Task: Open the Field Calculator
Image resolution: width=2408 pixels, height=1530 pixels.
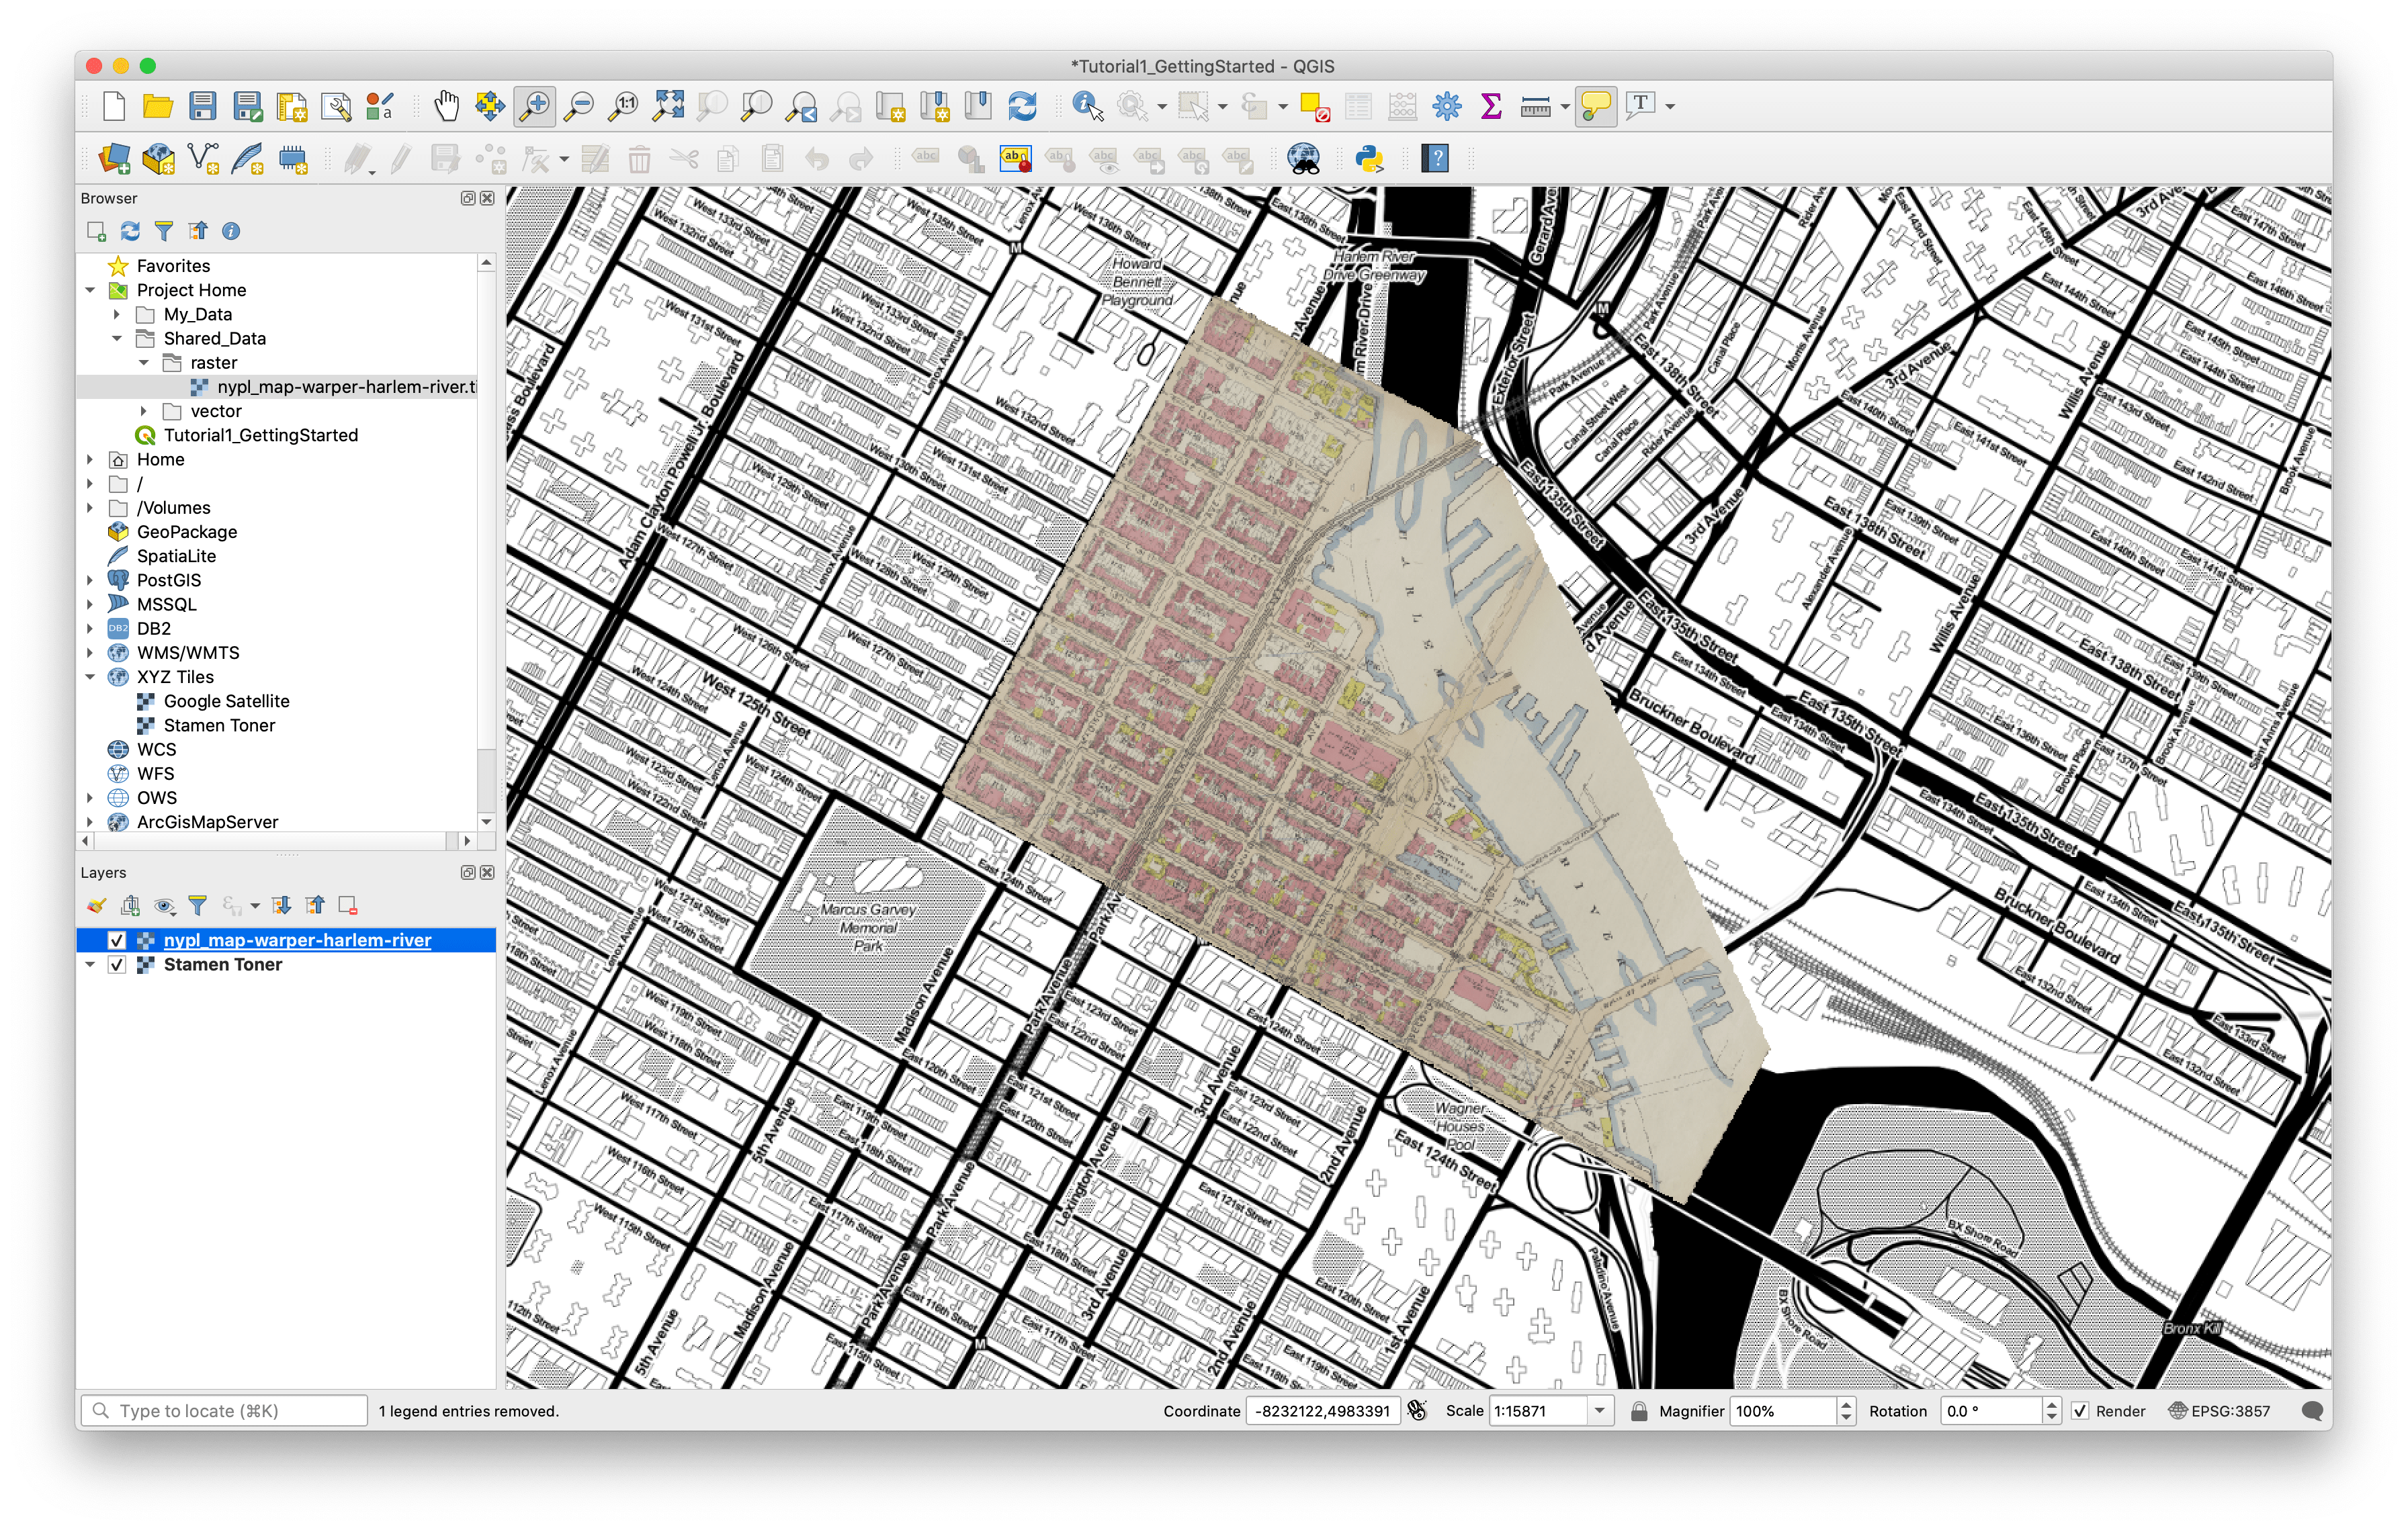Action: 1401,106
